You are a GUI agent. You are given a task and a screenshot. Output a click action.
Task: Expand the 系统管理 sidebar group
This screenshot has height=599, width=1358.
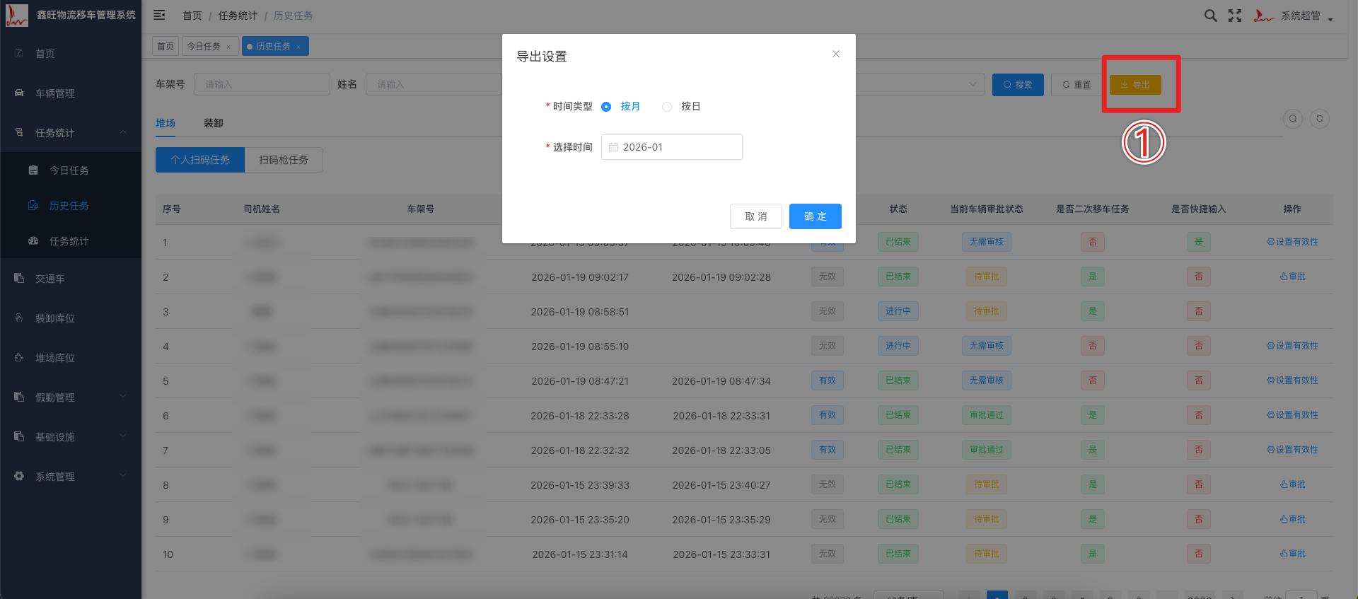(71, 477)
